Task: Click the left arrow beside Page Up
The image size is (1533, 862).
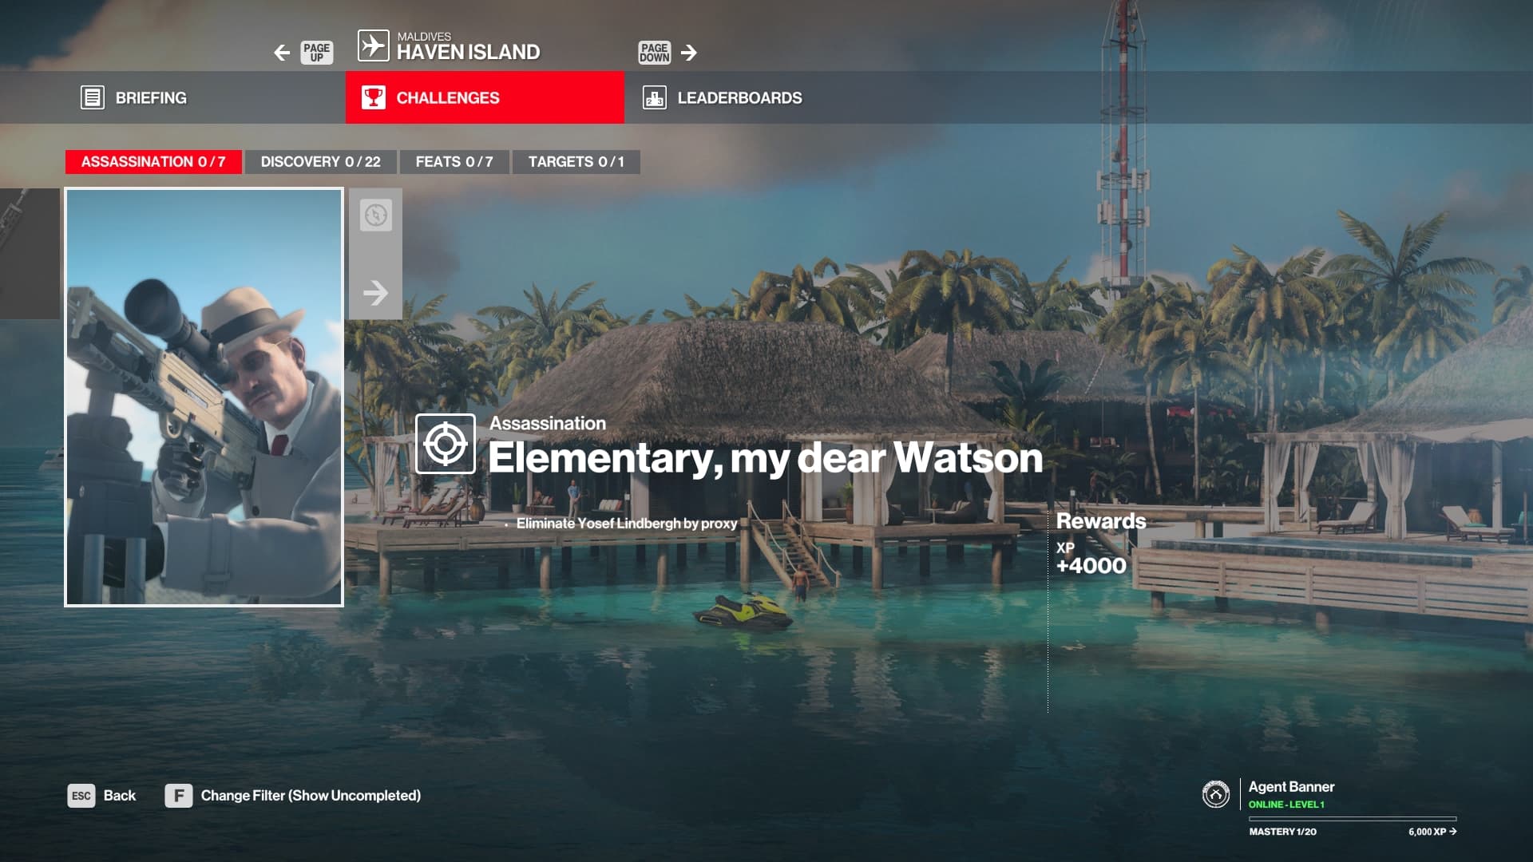Action: (282, 53)
